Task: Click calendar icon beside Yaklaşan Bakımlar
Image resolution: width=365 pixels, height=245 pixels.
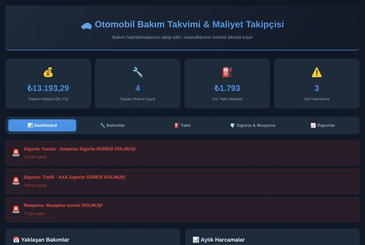Action: [x=16, y=240]
